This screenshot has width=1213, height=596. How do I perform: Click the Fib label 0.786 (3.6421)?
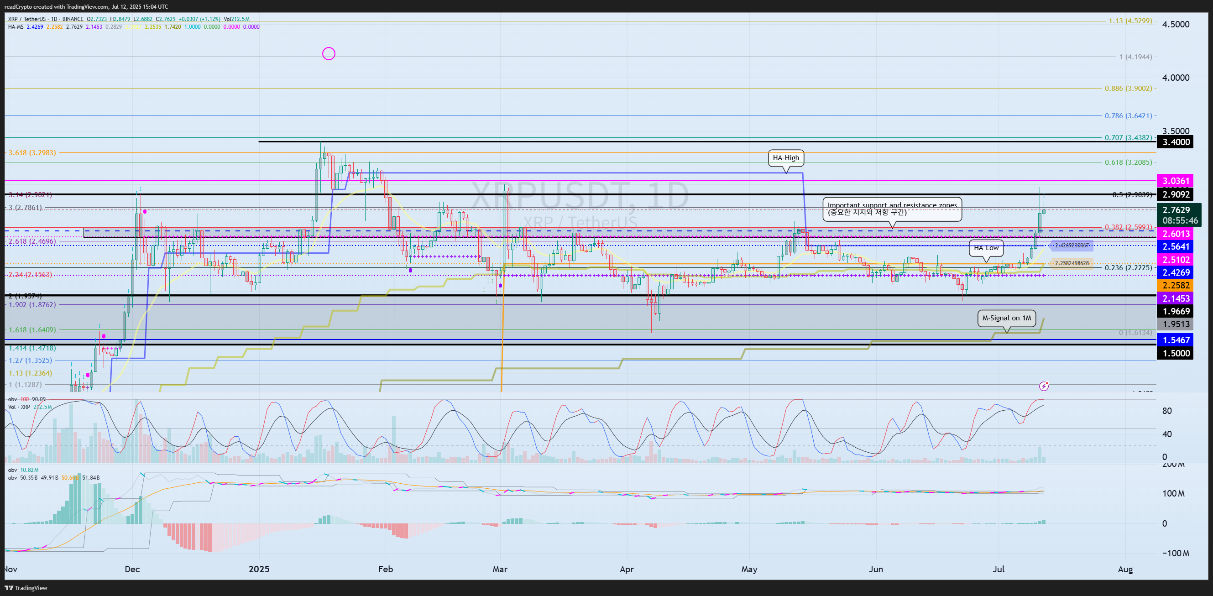1128,116
